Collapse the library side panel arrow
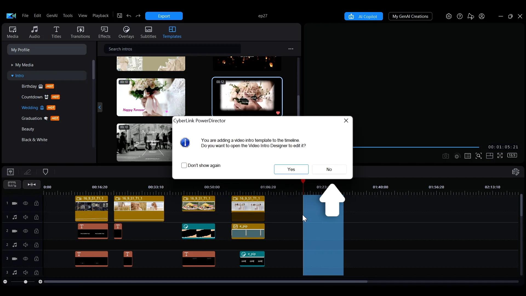Viewport: 526px width, 296px height. 100,107
